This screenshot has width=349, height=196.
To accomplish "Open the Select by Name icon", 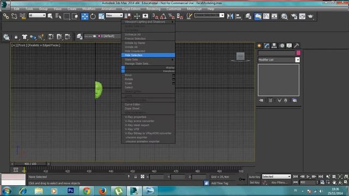I will coord(58,16).
